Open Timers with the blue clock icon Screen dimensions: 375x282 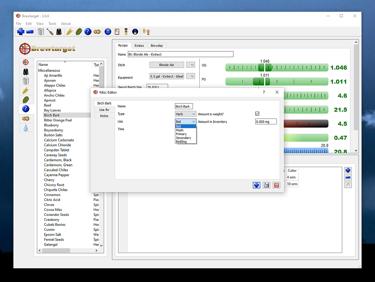108,32
